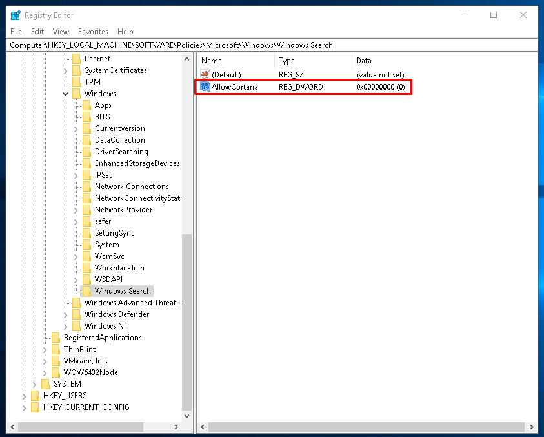Click the WSDAPI folder icon
Screen dimensions: 544x437
[x=86, y=279]
